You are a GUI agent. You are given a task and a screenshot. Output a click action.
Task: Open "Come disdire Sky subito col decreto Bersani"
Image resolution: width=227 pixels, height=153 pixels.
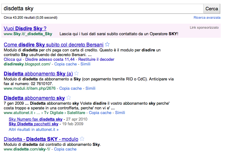coord(53,45)
